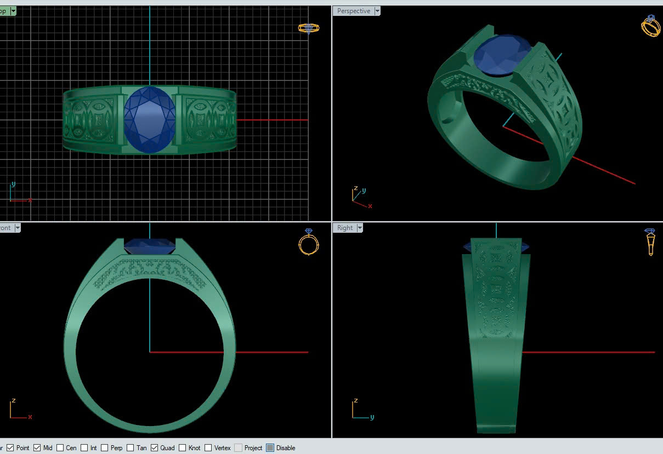Turn on the Int osnap
This screenshot has width=663, height=454.
(84, 448)
